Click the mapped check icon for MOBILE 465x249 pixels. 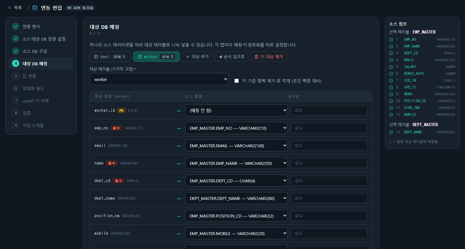(x=391, y=114)
